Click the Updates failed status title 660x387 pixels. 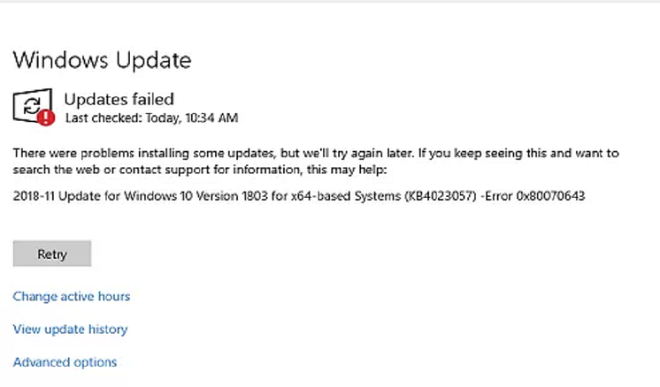(x=119, y=99)
